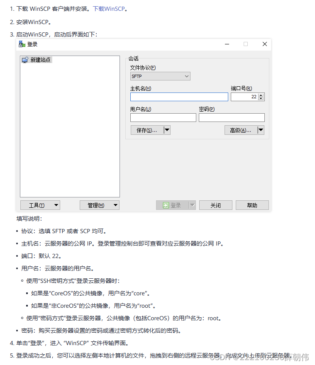This screenshot has width=315, height=365.
Task: Click the 新建站点 computer icon
Action: (25, 60)
